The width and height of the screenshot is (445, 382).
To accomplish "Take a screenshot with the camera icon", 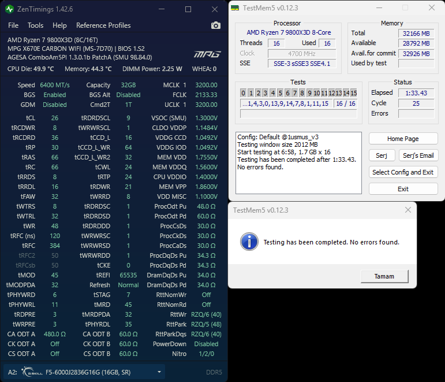I will coord(216,25).
